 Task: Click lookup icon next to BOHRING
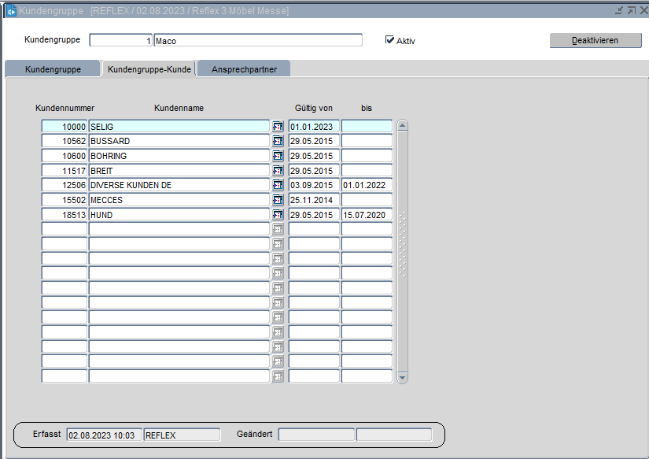click(x=278, y=156)
